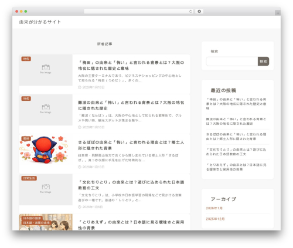
Task: Open recent post 難波の由来 in sidebar
Action: click(236, 121)
